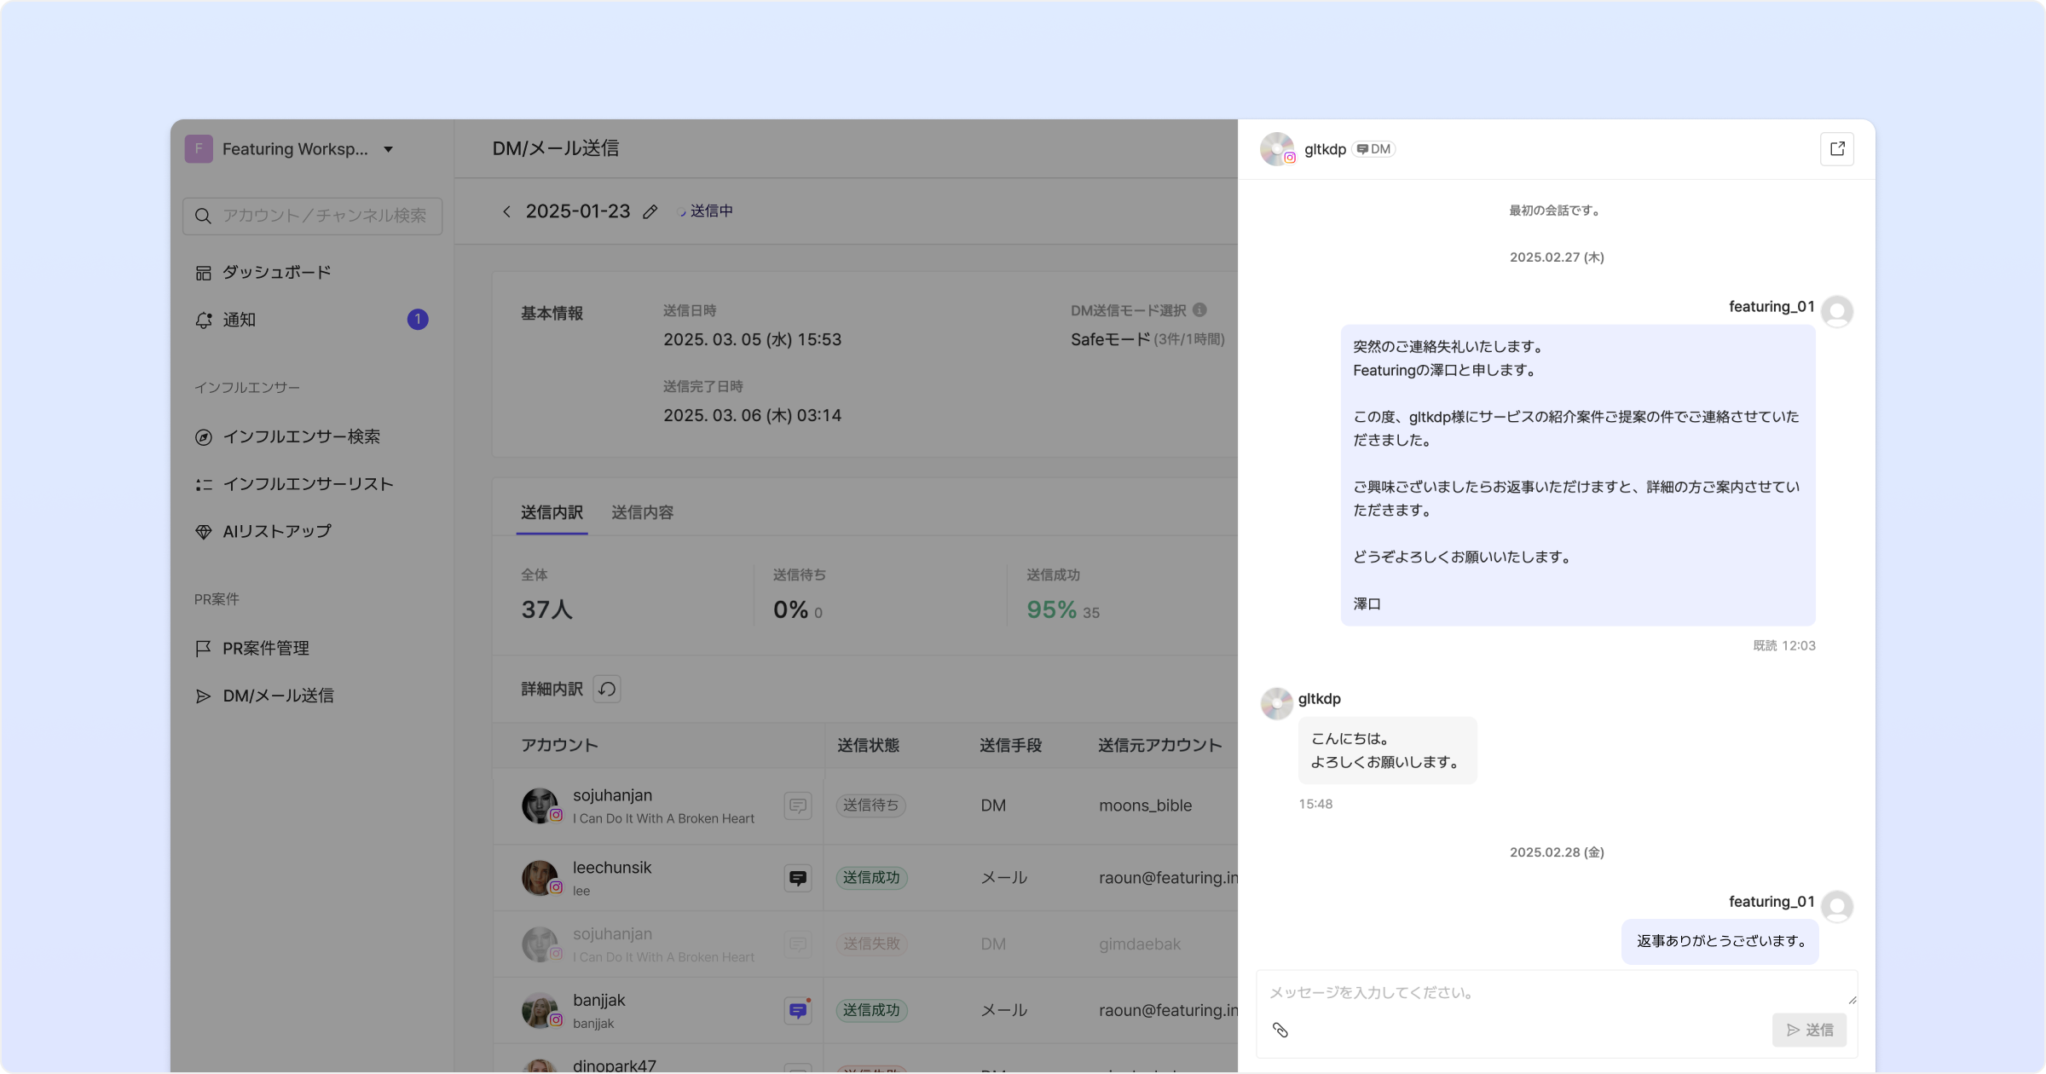Open the chat icon for leechunsik
Image resolution: width=2046 pixels, height=1074 pixels.
(x=797, y=877)
